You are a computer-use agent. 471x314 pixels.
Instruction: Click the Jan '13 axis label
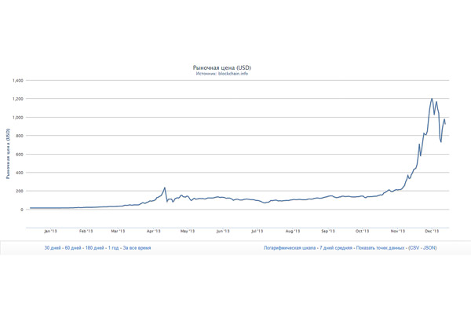(x=51, y=231)
